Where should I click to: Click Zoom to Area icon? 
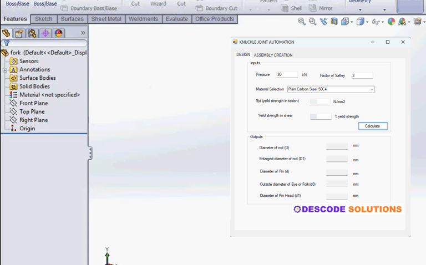pos(312,22)
